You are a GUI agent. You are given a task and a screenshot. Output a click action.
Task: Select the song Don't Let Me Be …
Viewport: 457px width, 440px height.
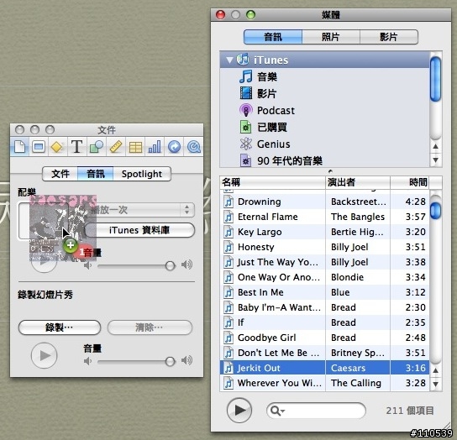(x=324, y=353)
